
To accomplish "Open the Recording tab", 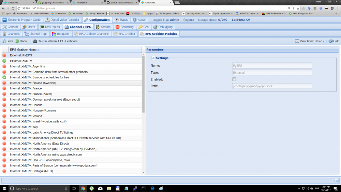I will pyautogui.click(x=124, y=27).
